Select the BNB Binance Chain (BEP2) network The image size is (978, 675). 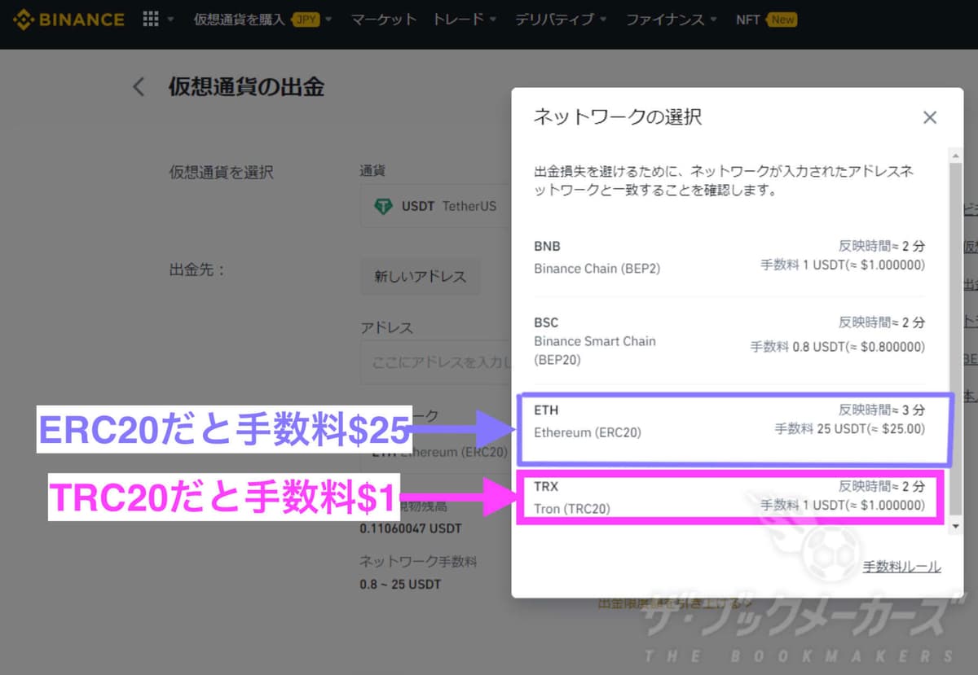(729, 256)
